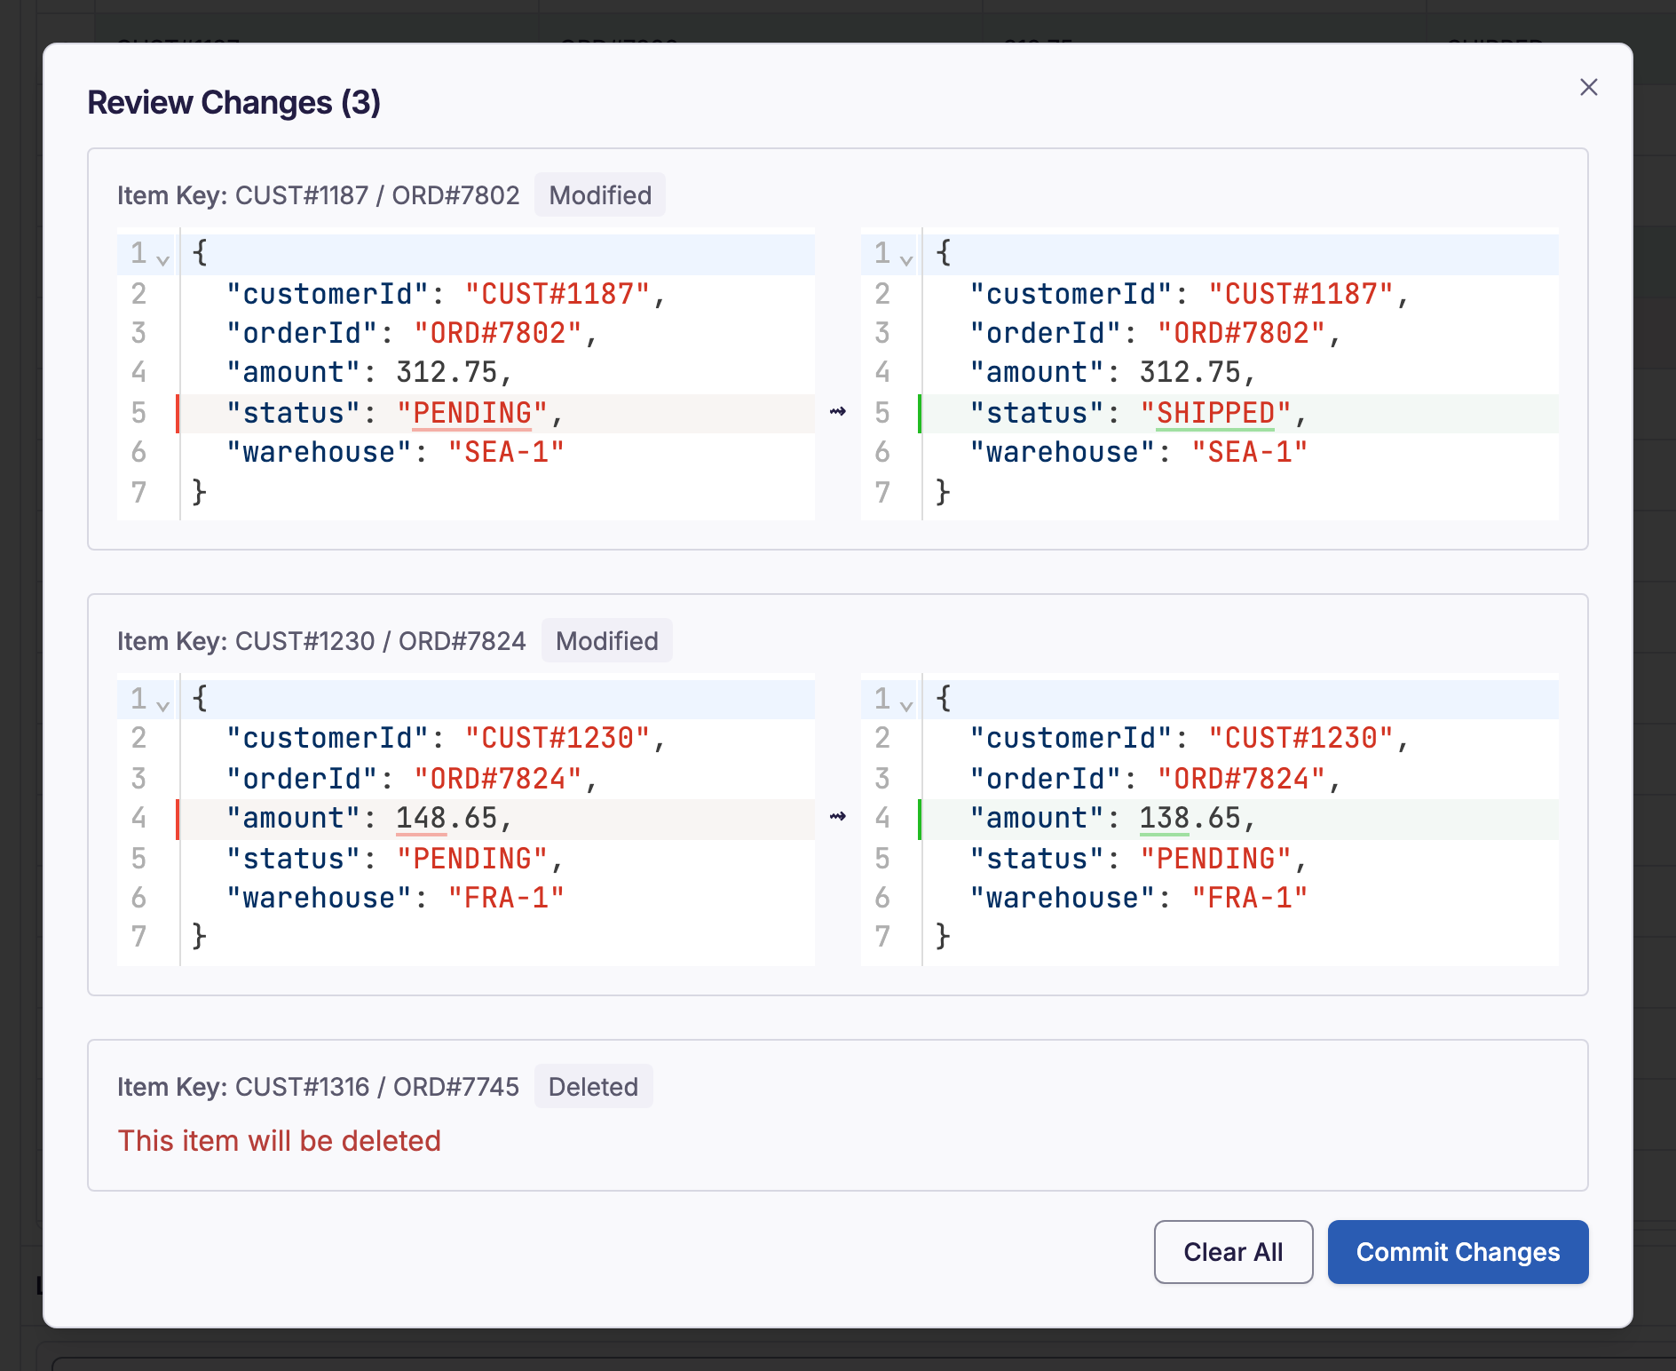Click "ORD#7824" orderId value in the original pane
1676x1371 pixels.
click(x=498, y=779)
